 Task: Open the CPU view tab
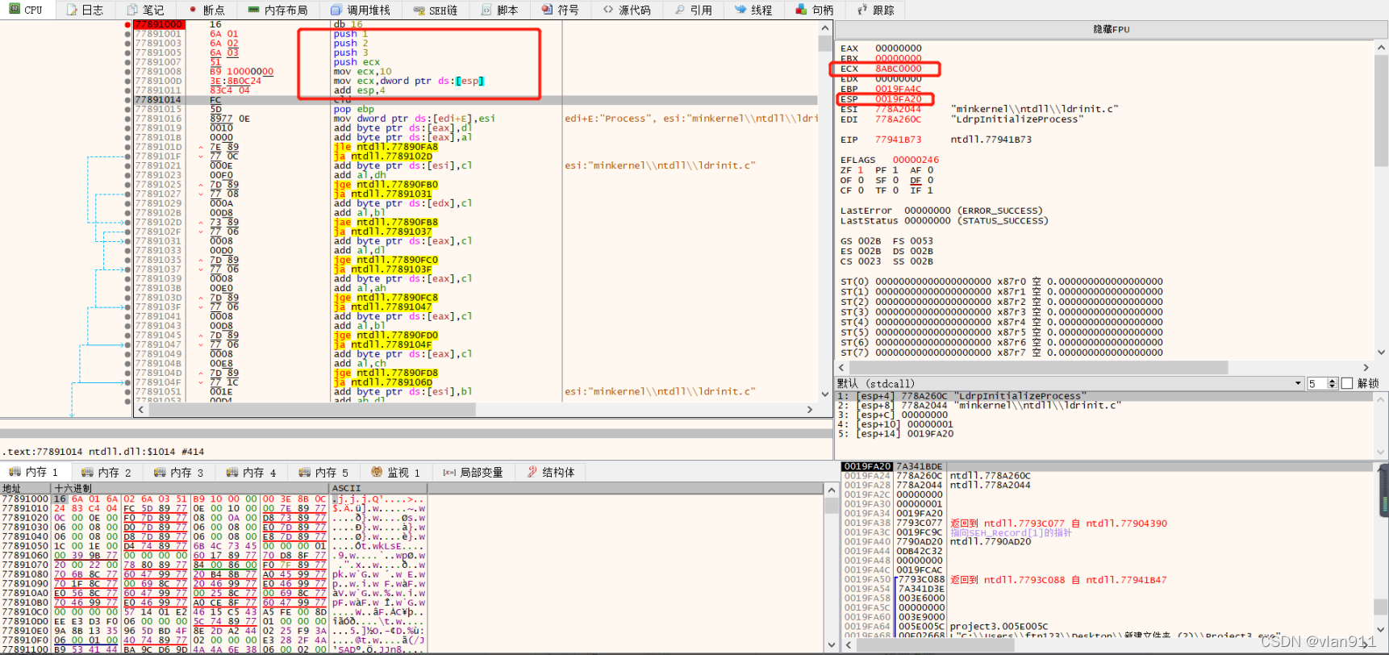point(25,10)
